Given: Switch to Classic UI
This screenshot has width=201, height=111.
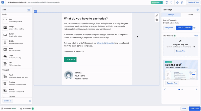Looking at the screenshot, I should pos(8,101).
